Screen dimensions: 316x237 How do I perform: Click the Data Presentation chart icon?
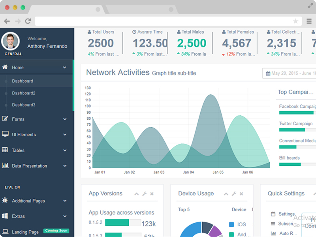click(x=6, y=166)
